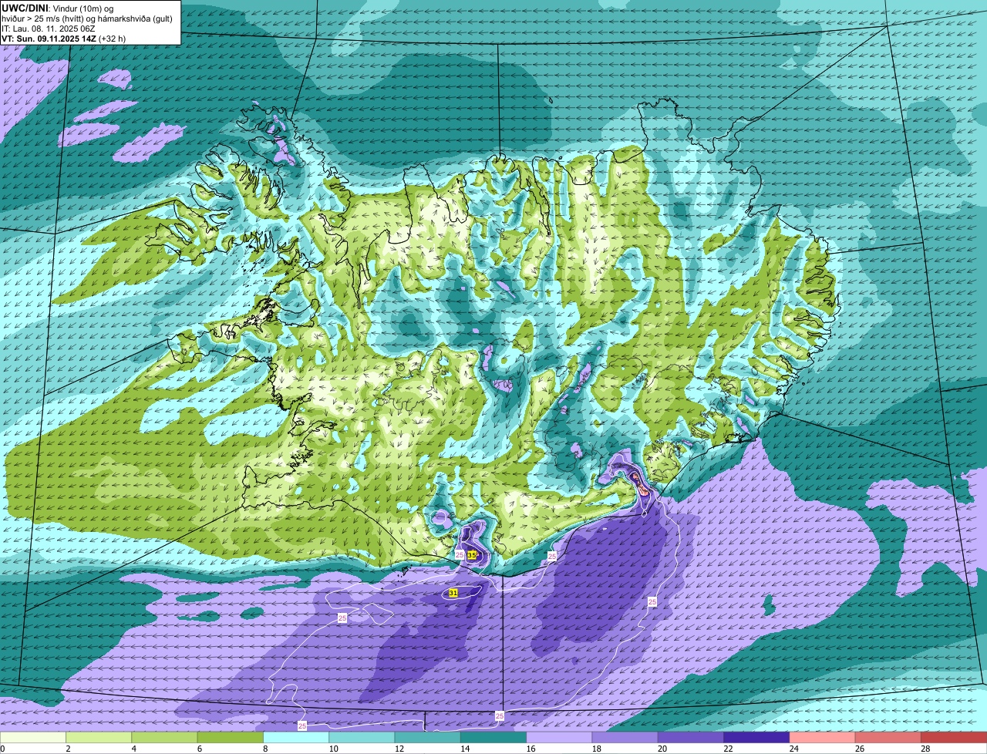Click the legend tick label "28"
987x754 pixels.
[925, 749]
